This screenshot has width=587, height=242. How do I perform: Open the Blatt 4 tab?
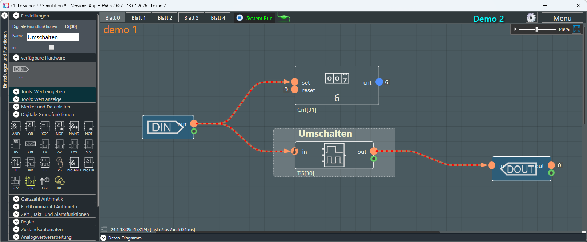[218, 18]
